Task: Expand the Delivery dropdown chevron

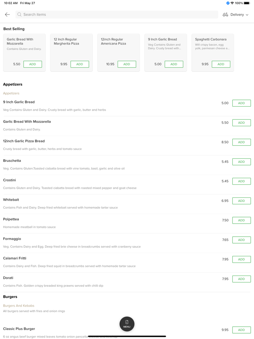Action: click(x=247, y=15)
